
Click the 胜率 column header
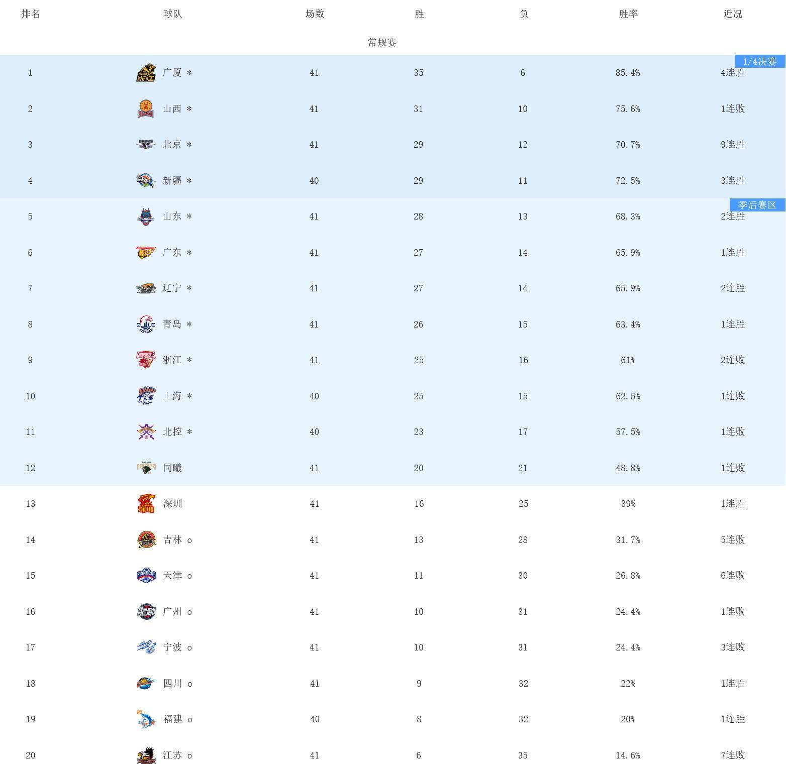(628, 14)
